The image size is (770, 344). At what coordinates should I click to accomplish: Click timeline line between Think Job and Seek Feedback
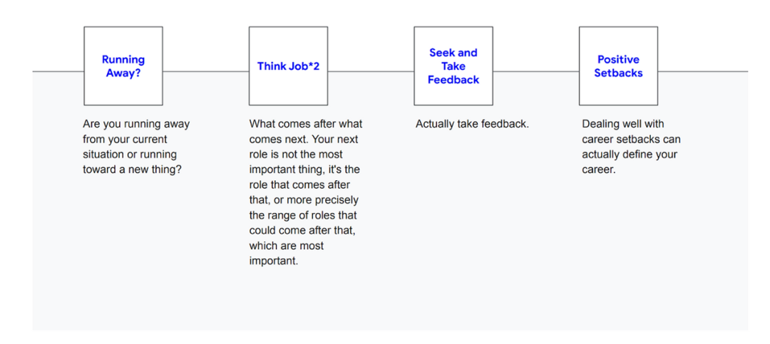click(371, 72)
